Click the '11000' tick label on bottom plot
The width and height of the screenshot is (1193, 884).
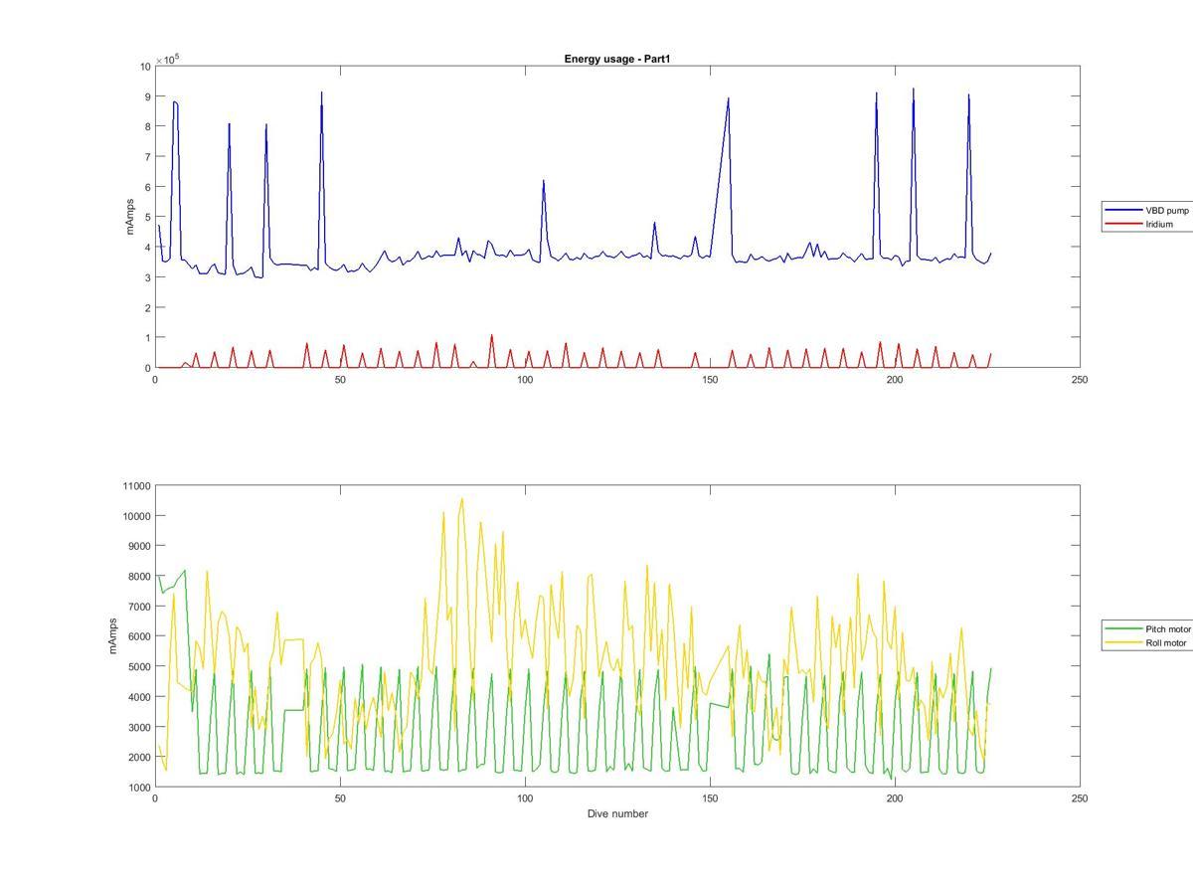(135, 485)
